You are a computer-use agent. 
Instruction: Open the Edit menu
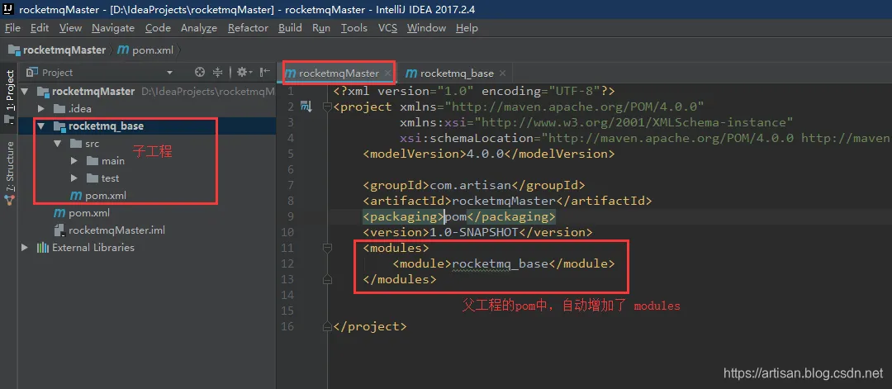click(40, 28)
